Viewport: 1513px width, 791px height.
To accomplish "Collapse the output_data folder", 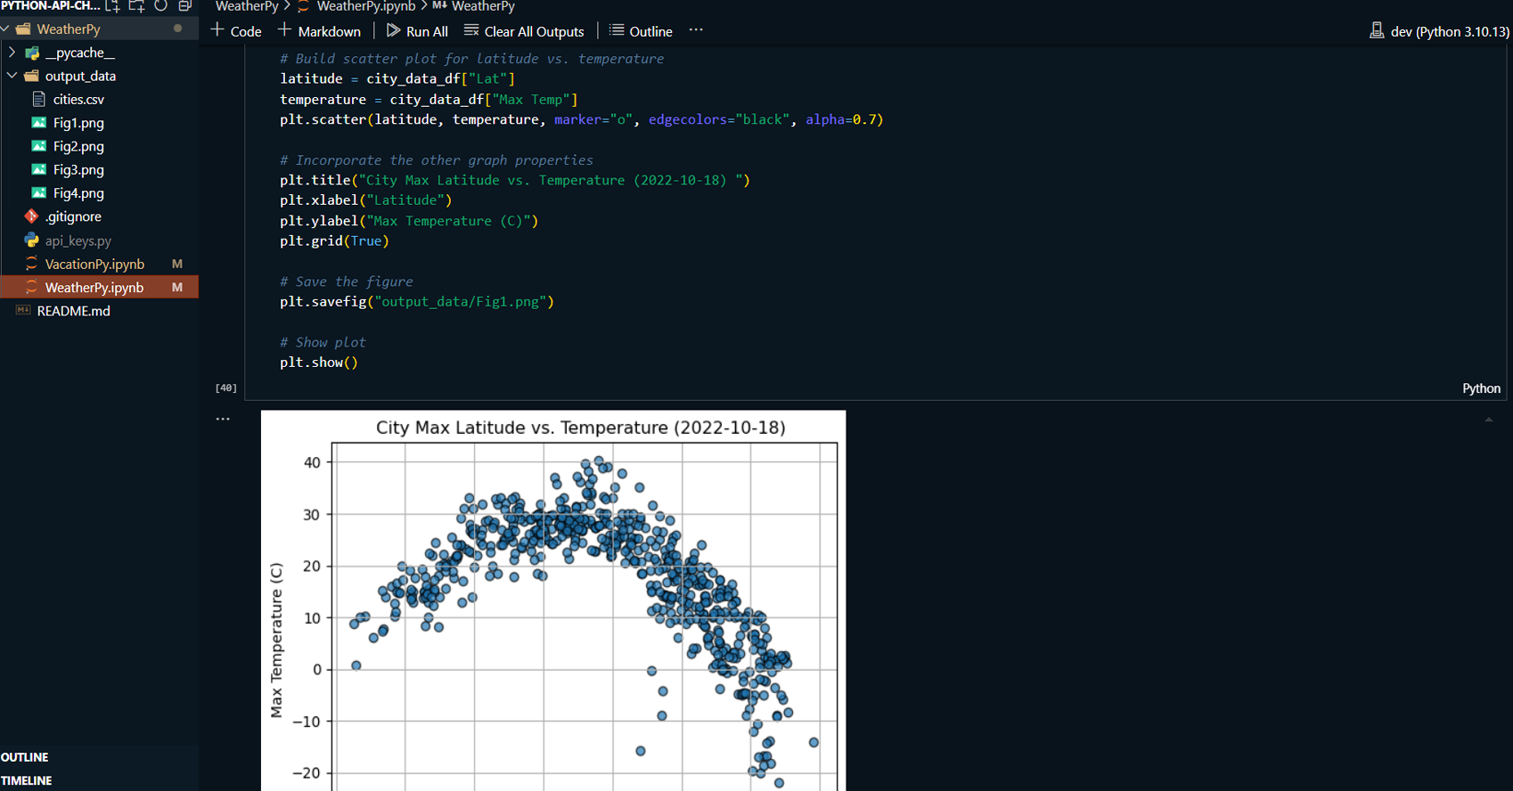I will [x=12, y=76].
